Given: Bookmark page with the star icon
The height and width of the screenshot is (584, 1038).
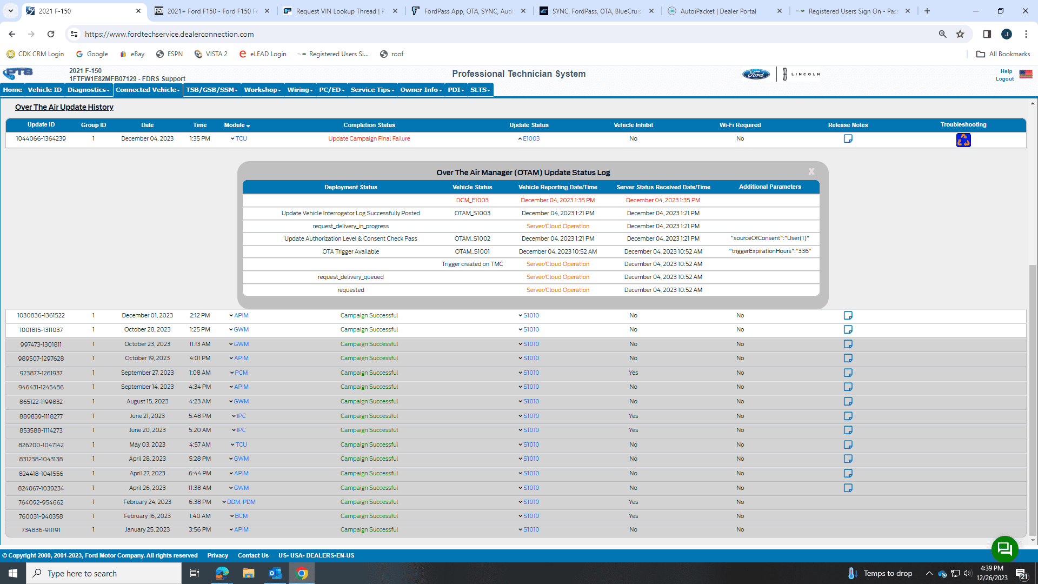Looking at the screenshot, I should tap(960, 34).
